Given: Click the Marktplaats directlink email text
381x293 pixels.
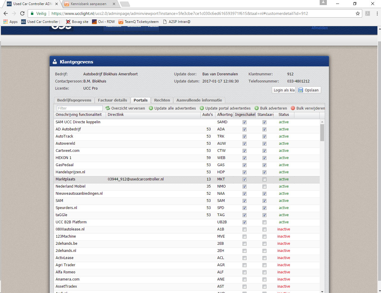Looking at the screenshot, I should coord(136,179).
